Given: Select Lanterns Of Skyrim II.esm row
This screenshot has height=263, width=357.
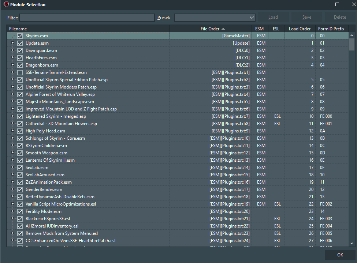Looking at the screenshot, I should 178,160.
